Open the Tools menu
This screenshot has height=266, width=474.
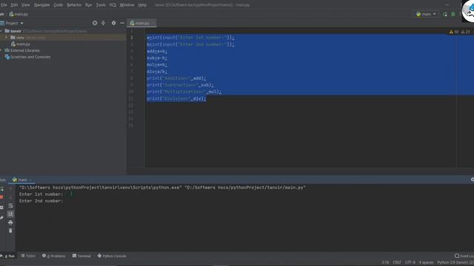(x=101, y=5)
